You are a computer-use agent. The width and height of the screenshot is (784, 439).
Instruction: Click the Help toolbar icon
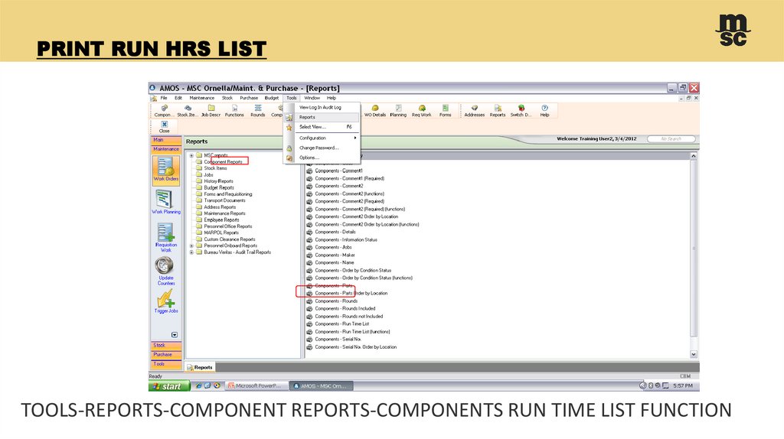tap(544, 111)
